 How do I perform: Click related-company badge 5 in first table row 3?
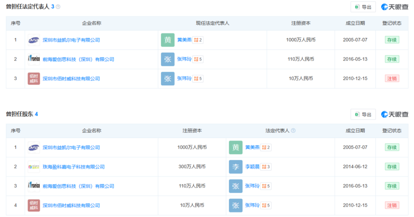198,78
